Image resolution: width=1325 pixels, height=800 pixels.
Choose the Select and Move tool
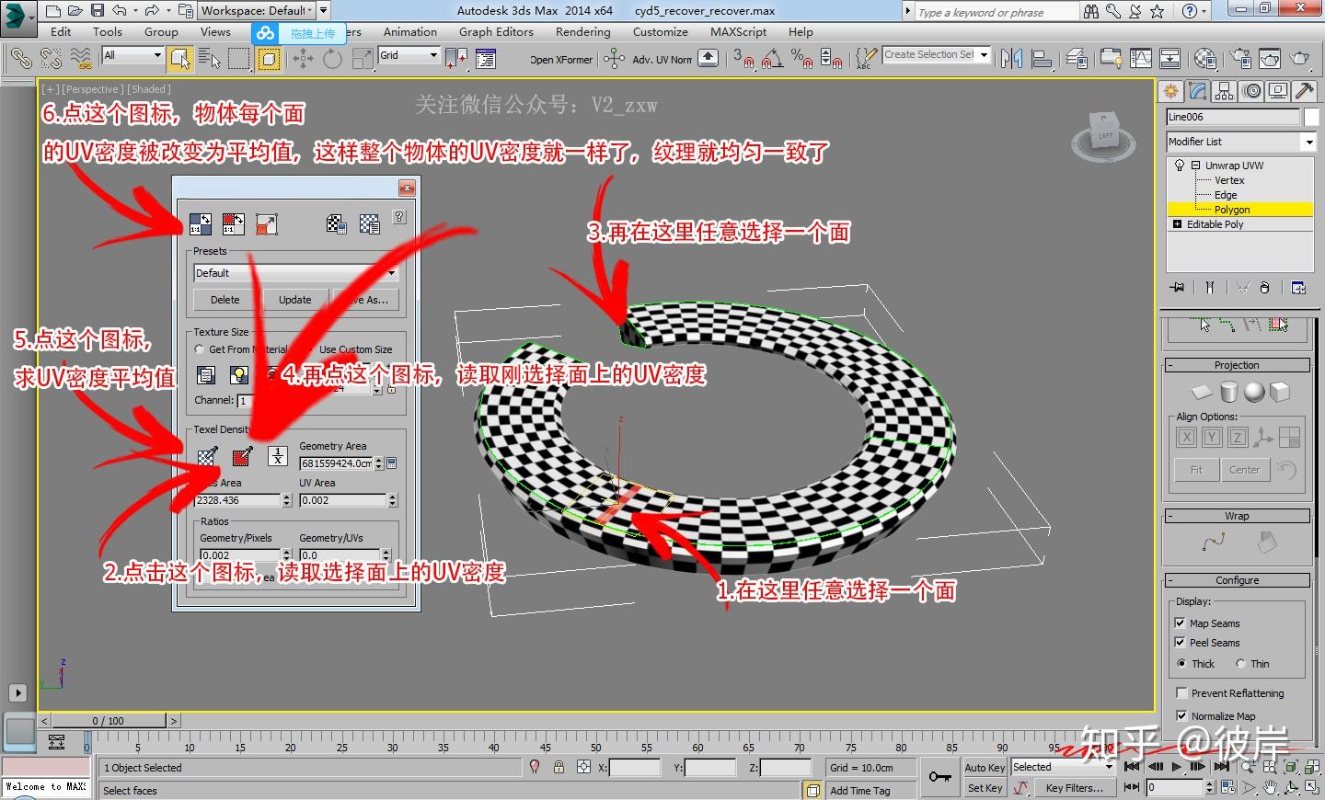click(x=303, y=59)
